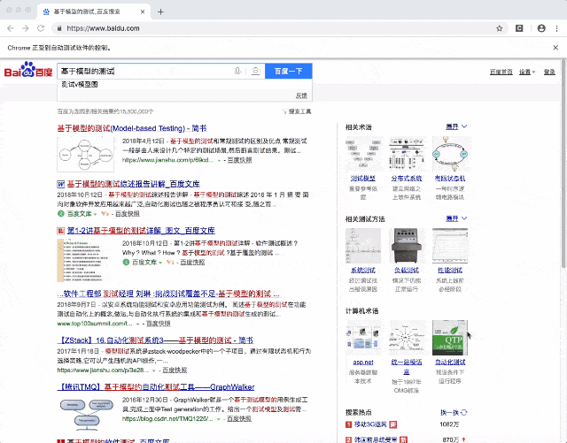Expand dropdown arrow next to jianshu.com/p/3e28 URL
The height and width of the screenshot is (443, 567).
pyautogui.click(x=153, y=370)
